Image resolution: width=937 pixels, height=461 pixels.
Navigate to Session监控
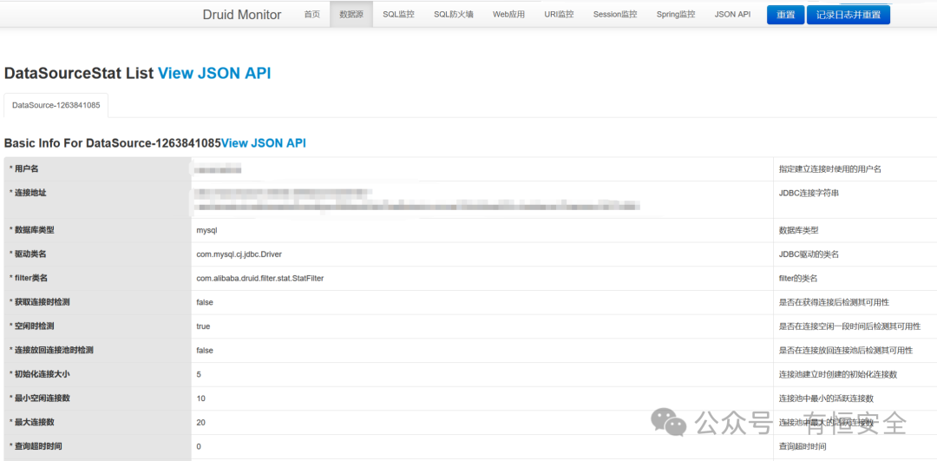(x=615, y=15)
